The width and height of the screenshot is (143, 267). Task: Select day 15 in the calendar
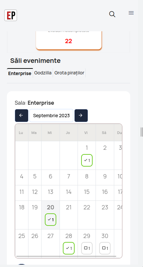point(87,192)
